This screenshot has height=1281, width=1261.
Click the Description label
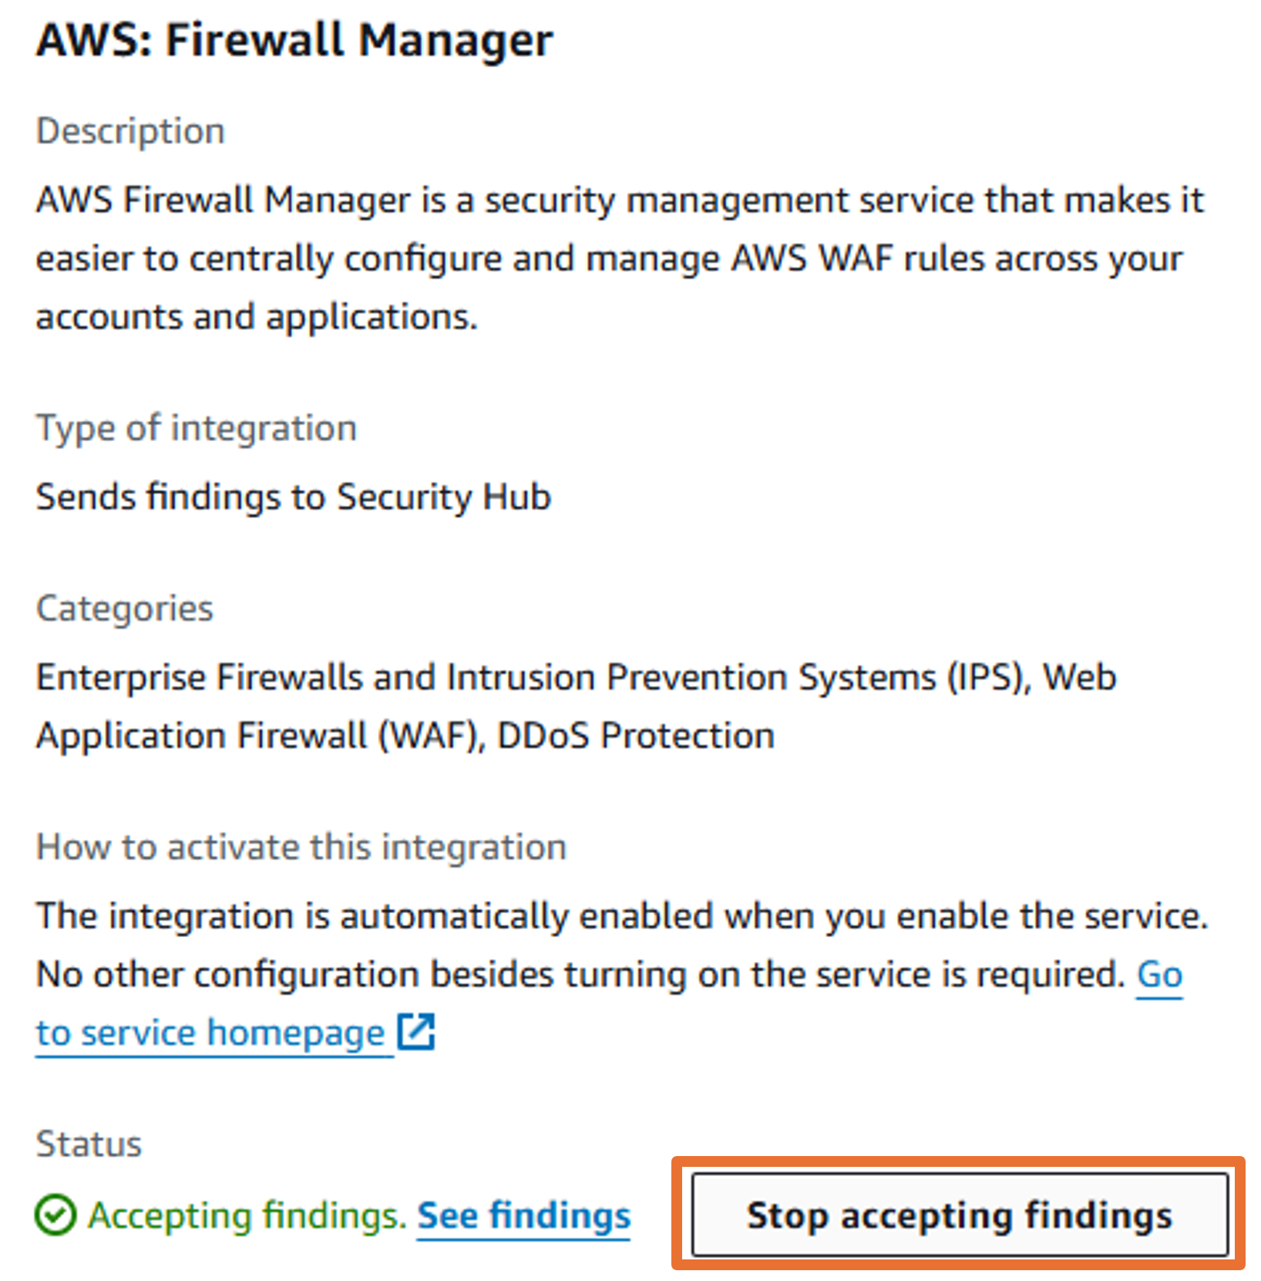point(130,131)
